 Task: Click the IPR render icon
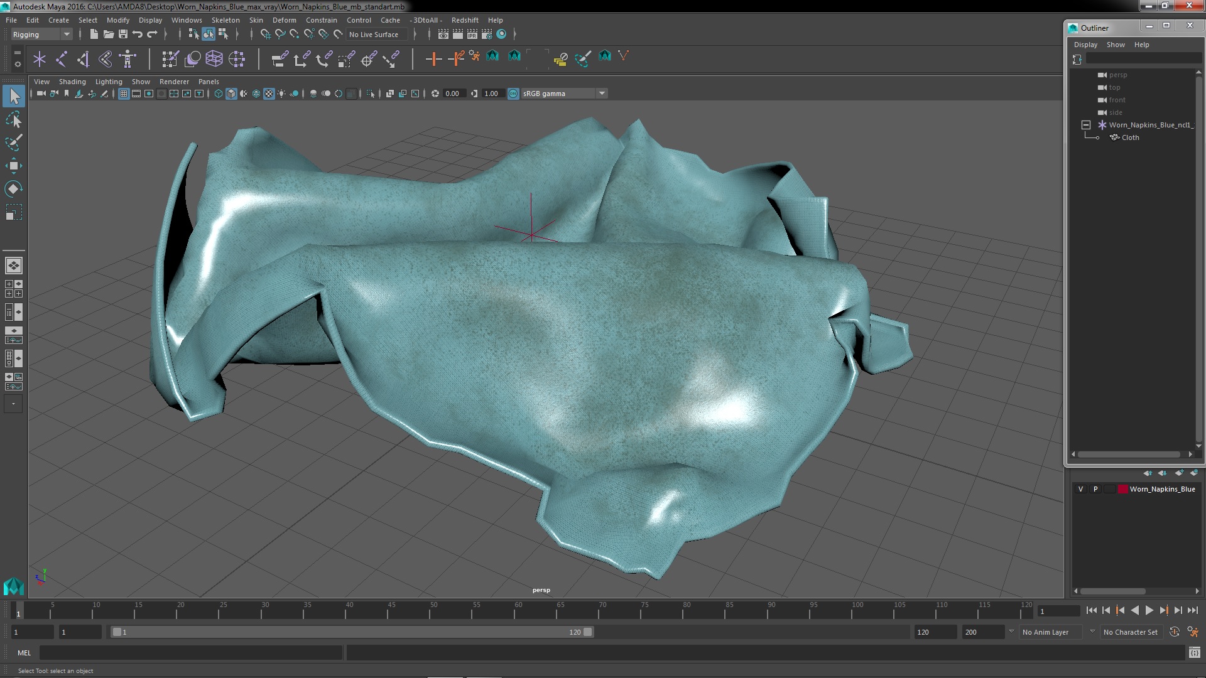point(472,34)
